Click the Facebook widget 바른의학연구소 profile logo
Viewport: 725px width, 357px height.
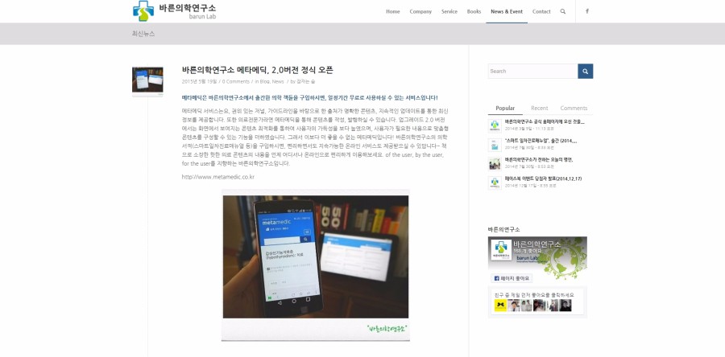[x=501, y=249]
